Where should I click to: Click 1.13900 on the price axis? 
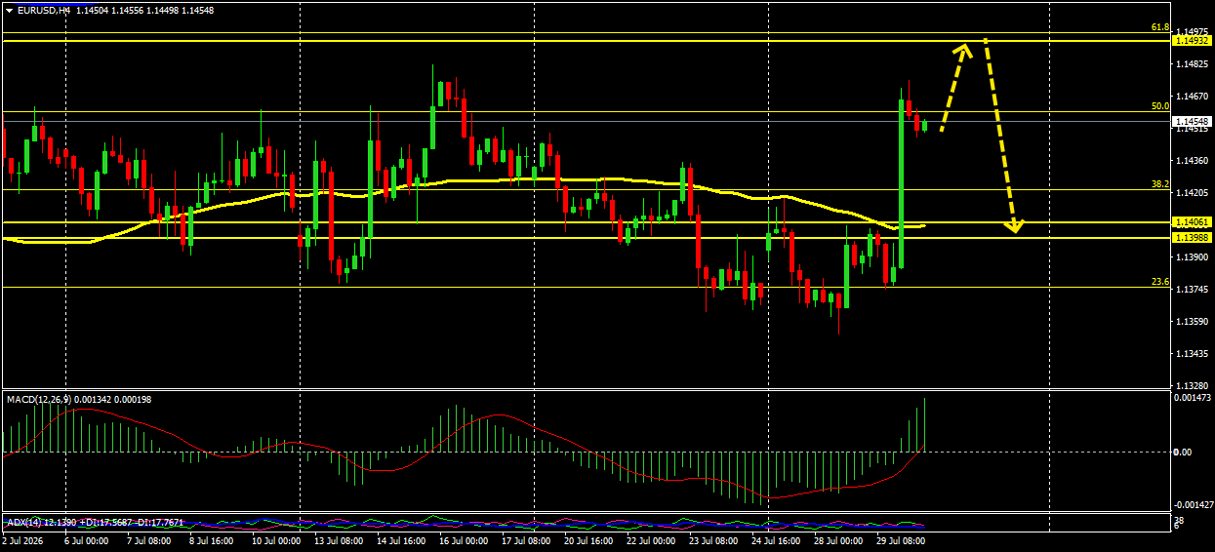pyautogui.click(x=1193, y=257)
